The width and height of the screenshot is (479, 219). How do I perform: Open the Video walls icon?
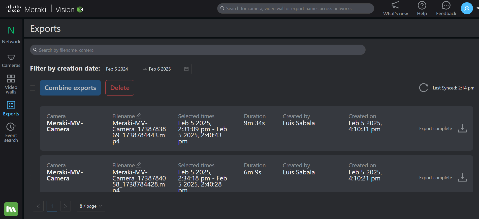pyautogui.click(x=11, y=79)
